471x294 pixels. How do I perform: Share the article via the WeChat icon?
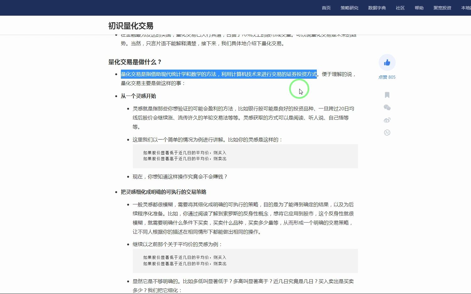[x=387, y=108]
